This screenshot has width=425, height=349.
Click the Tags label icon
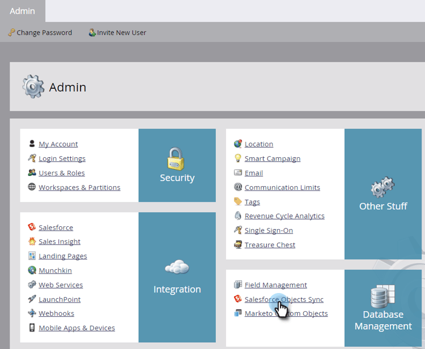[238, 201]
